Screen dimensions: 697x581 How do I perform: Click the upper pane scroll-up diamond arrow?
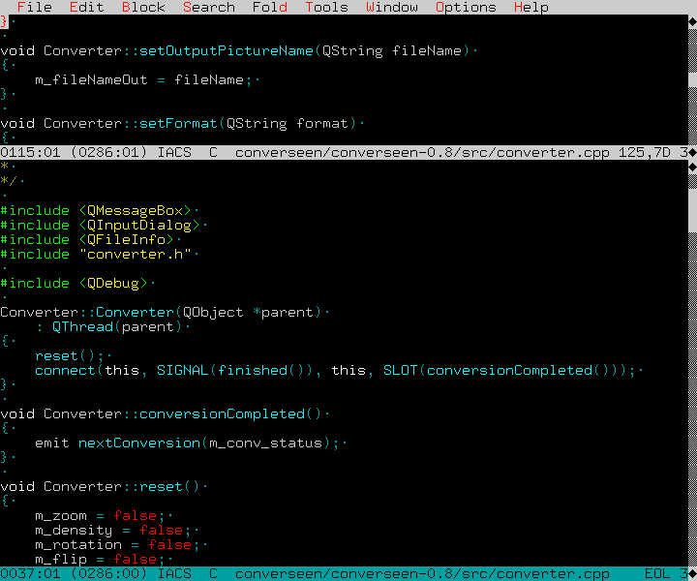tap(692, 21)
